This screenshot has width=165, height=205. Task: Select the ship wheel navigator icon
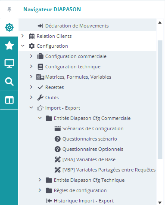[x=9, y=28]
